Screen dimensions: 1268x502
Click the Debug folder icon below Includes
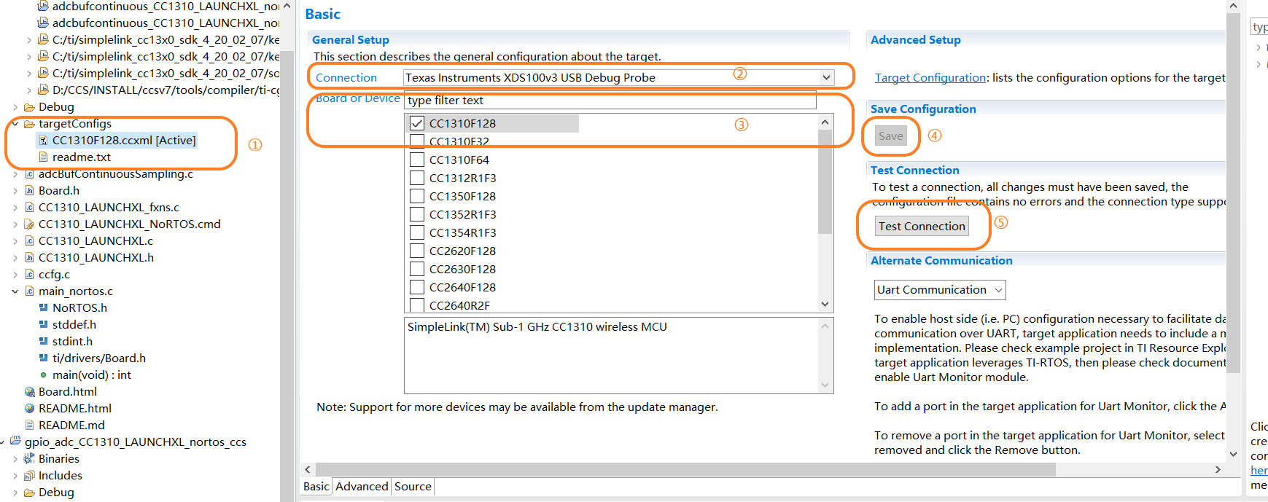click(x=29, y=493)
